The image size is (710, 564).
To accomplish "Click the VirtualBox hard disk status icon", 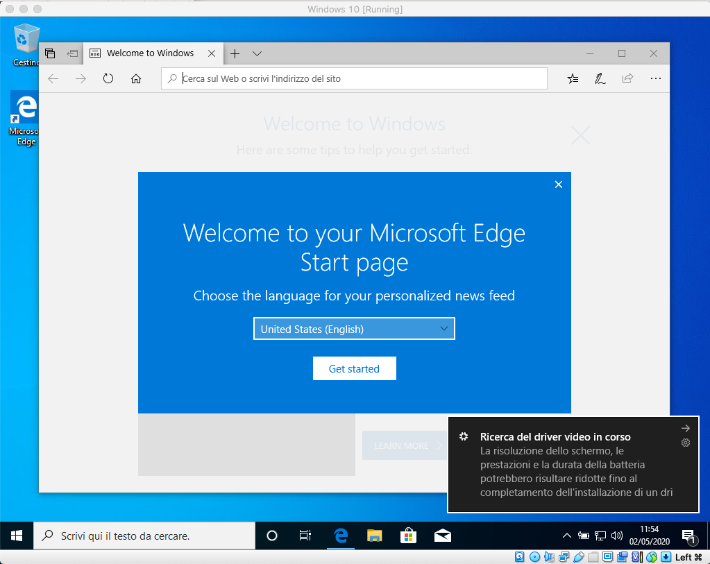I will (519, 557).
